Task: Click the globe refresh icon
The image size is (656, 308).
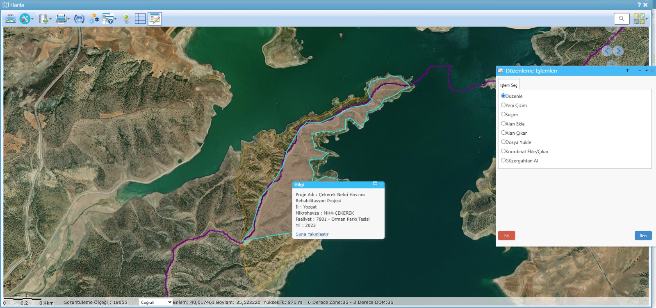Action: coord(79,19)
